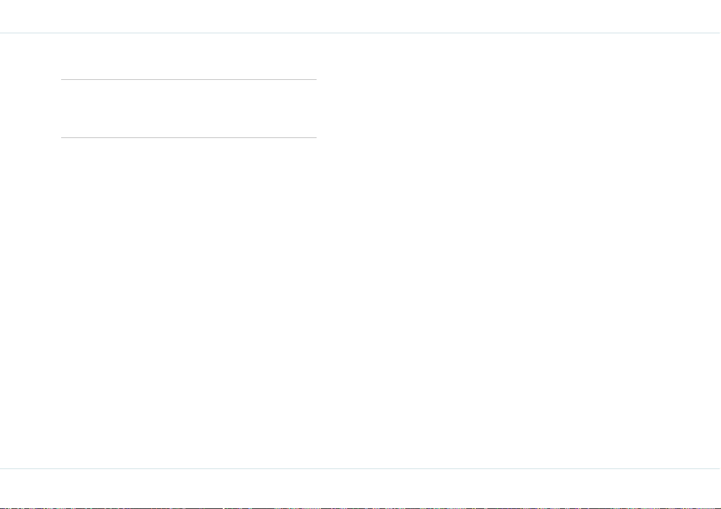Click the top teal divider line
Screen dimensions: 721x509
point(361,33)
